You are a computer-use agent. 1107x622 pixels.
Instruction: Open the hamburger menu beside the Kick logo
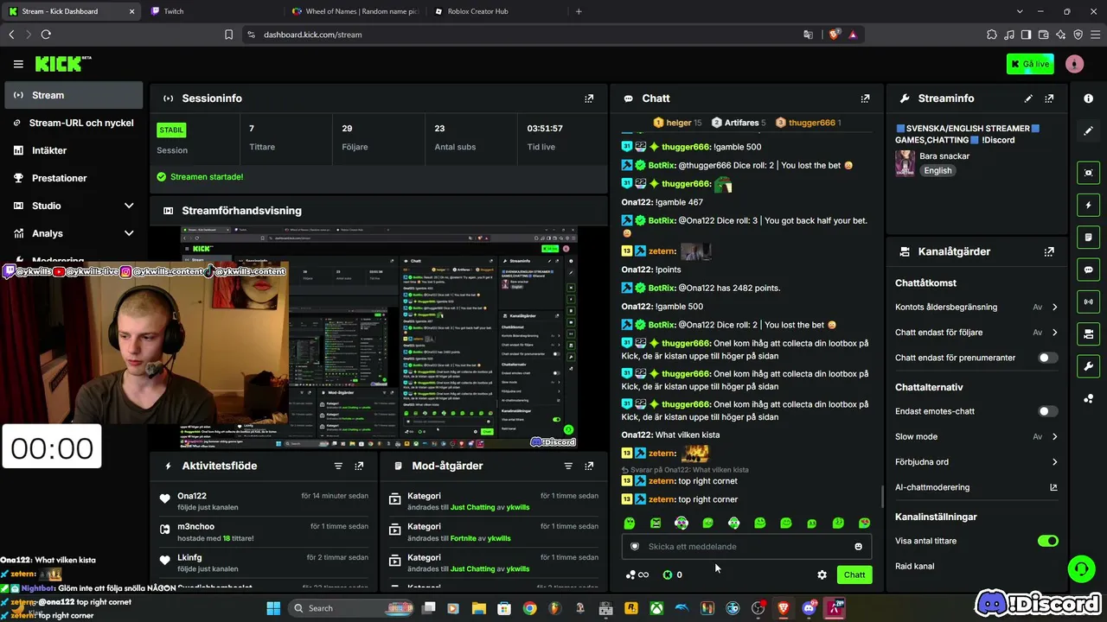18,64
